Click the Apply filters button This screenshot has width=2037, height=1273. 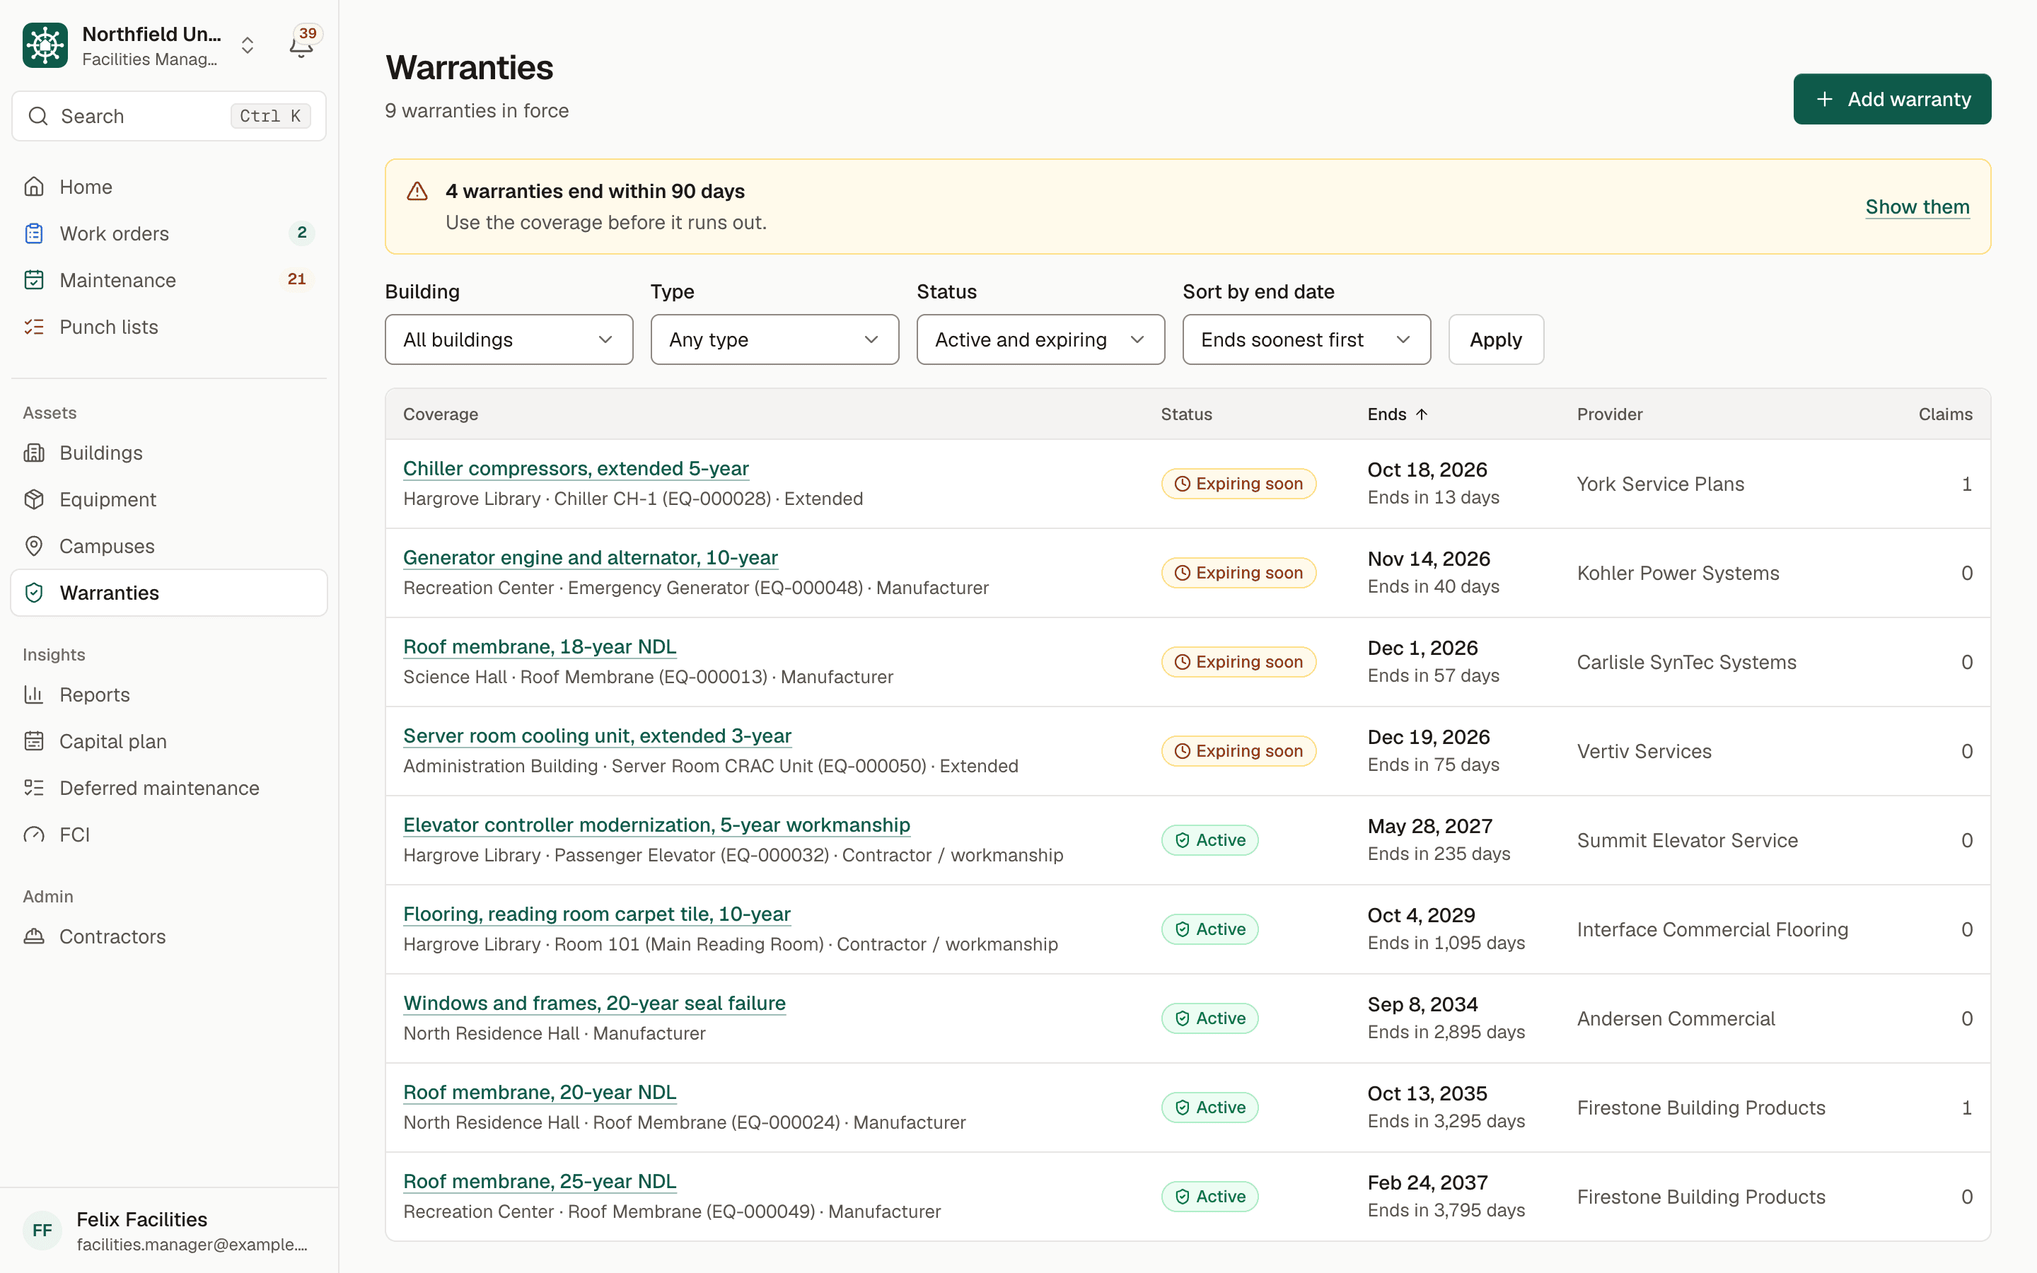click(1496, 339)
